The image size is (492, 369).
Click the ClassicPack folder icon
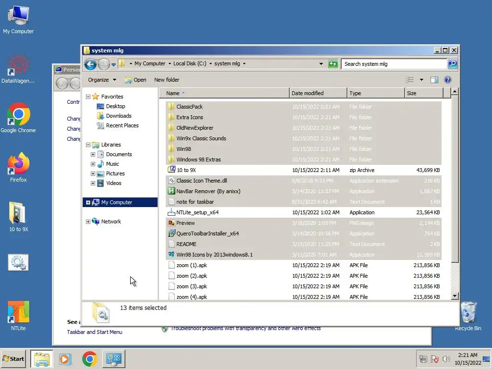(x=171, y=107)
